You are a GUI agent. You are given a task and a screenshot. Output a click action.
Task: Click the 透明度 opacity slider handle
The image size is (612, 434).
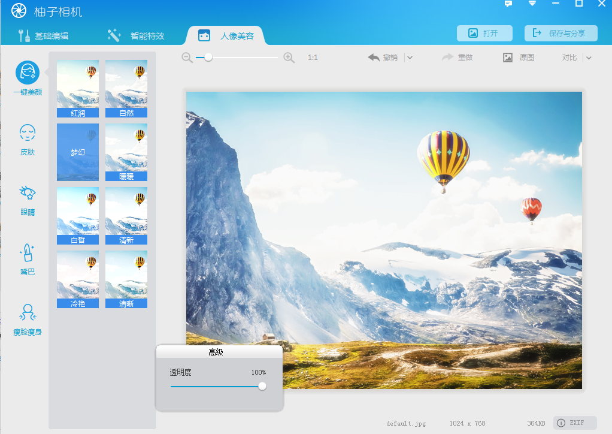pos(262,386)
